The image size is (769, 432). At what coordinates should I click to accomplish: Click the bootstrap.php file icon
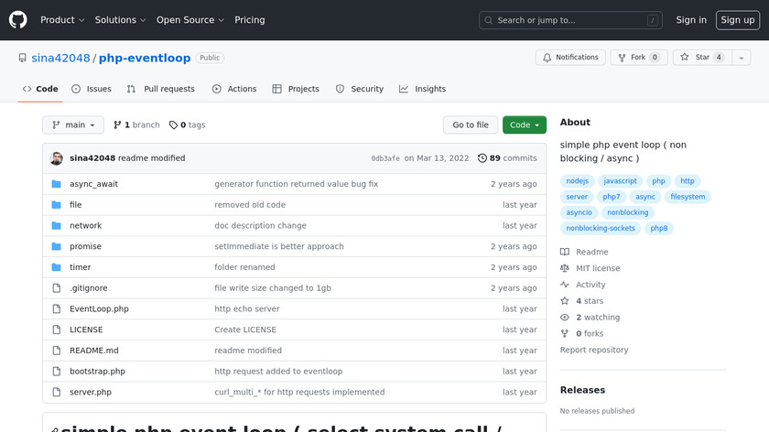57,372
